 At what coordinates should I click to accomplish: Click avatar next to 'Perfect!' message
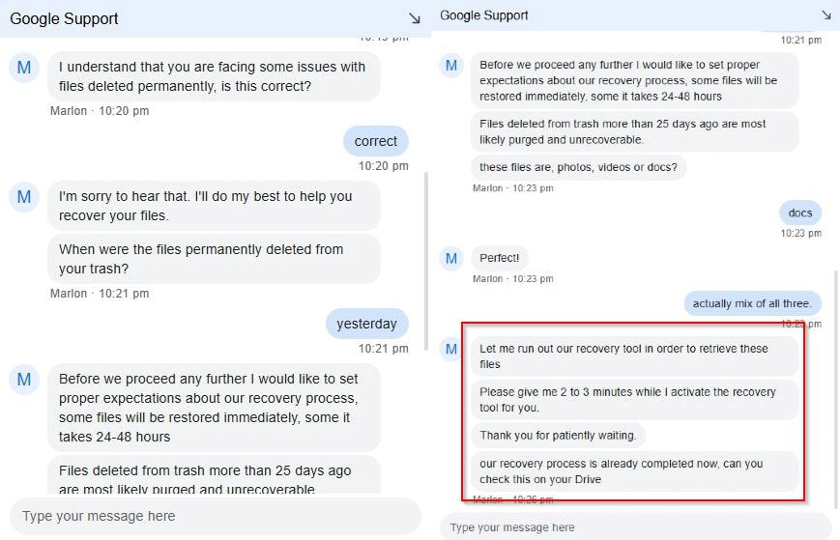click(x=451, y=258)
